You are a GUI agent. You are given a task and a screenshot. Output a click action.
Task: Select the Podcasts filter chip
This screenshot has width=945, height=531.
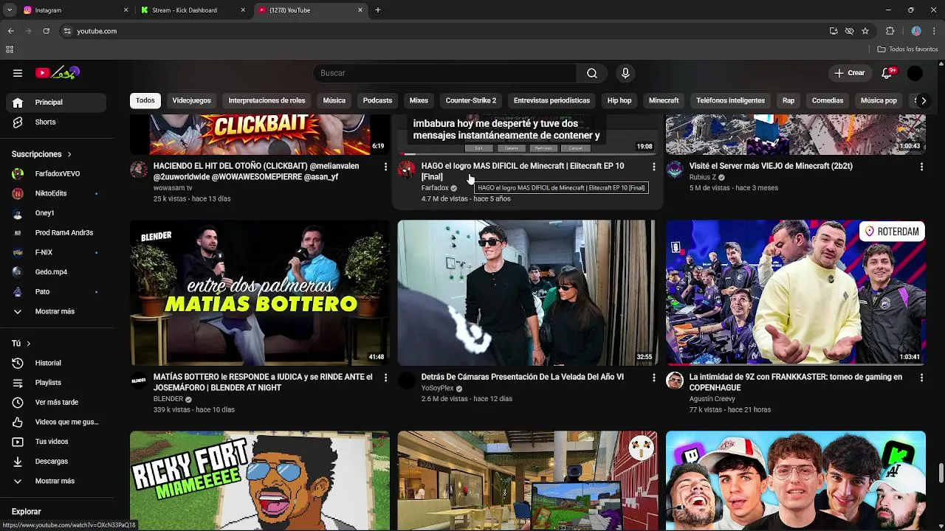(x=377, y=100)
